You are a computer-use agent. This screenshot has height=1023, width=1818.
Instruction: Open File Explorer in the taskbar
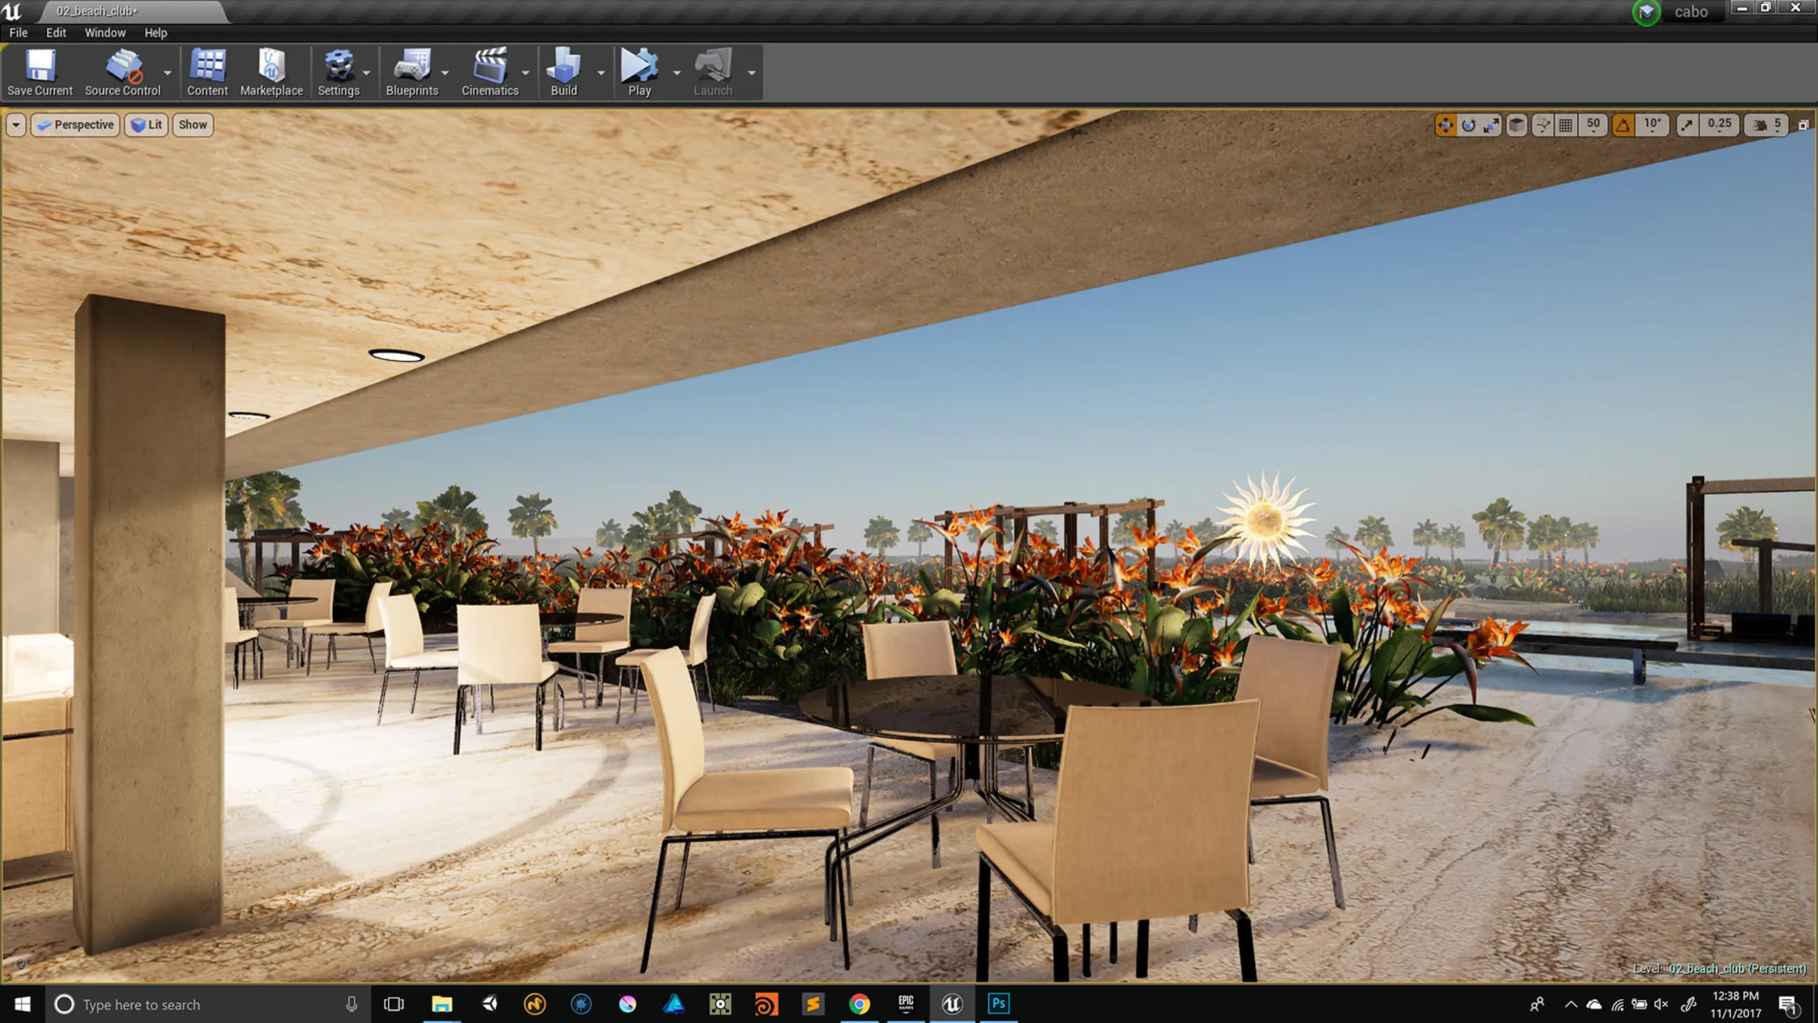(x=442, y=1004)
